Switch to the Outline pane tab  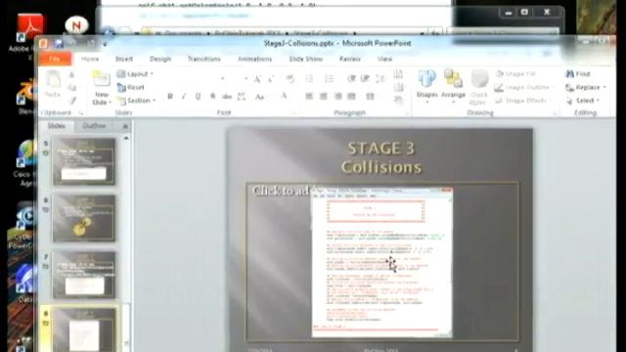tap(94, 126)
